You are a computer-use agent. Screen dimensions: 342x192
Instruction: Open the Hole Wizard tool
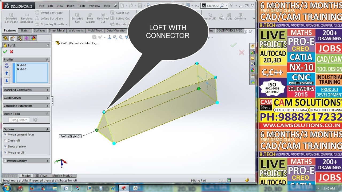click(x=90, y=18)
